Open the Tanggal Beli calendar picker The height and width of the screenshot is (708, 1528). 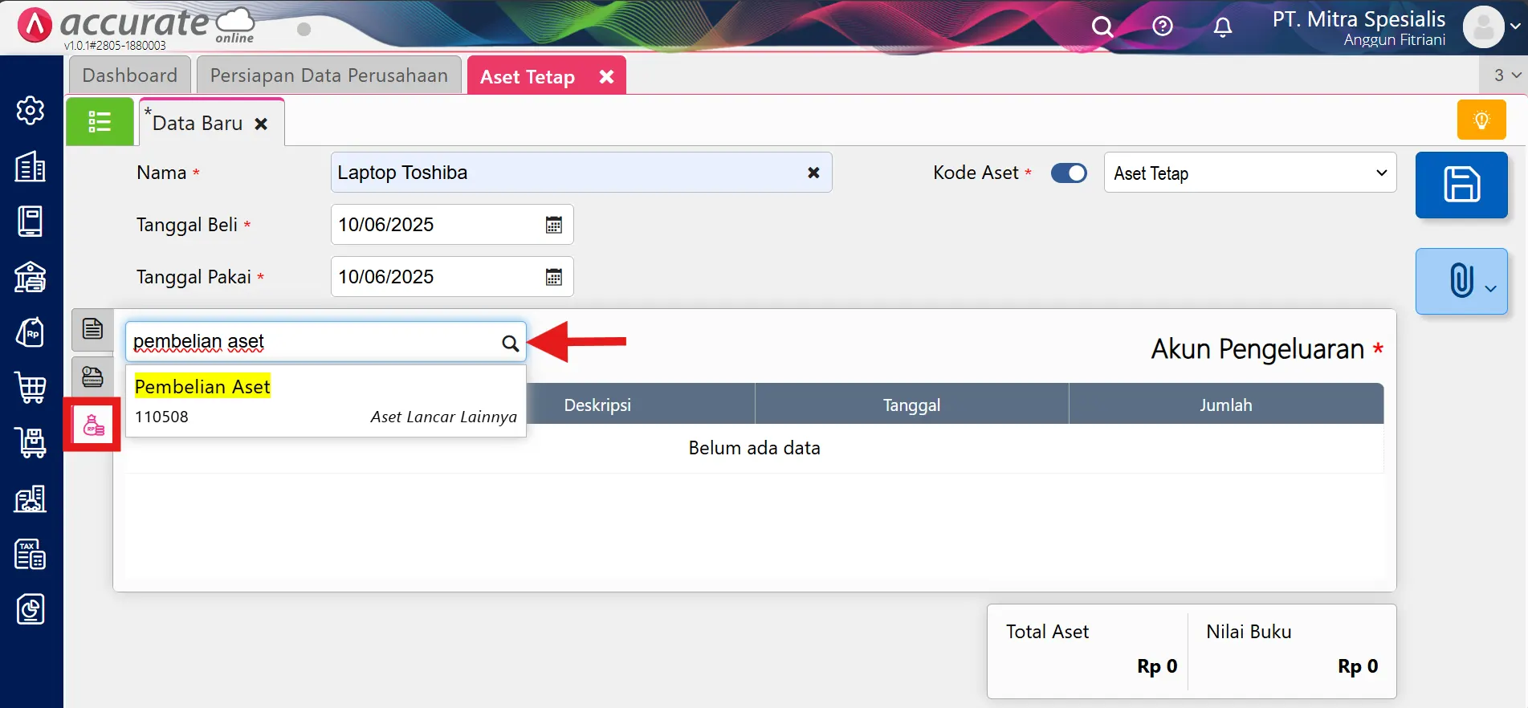click(553, 226)
